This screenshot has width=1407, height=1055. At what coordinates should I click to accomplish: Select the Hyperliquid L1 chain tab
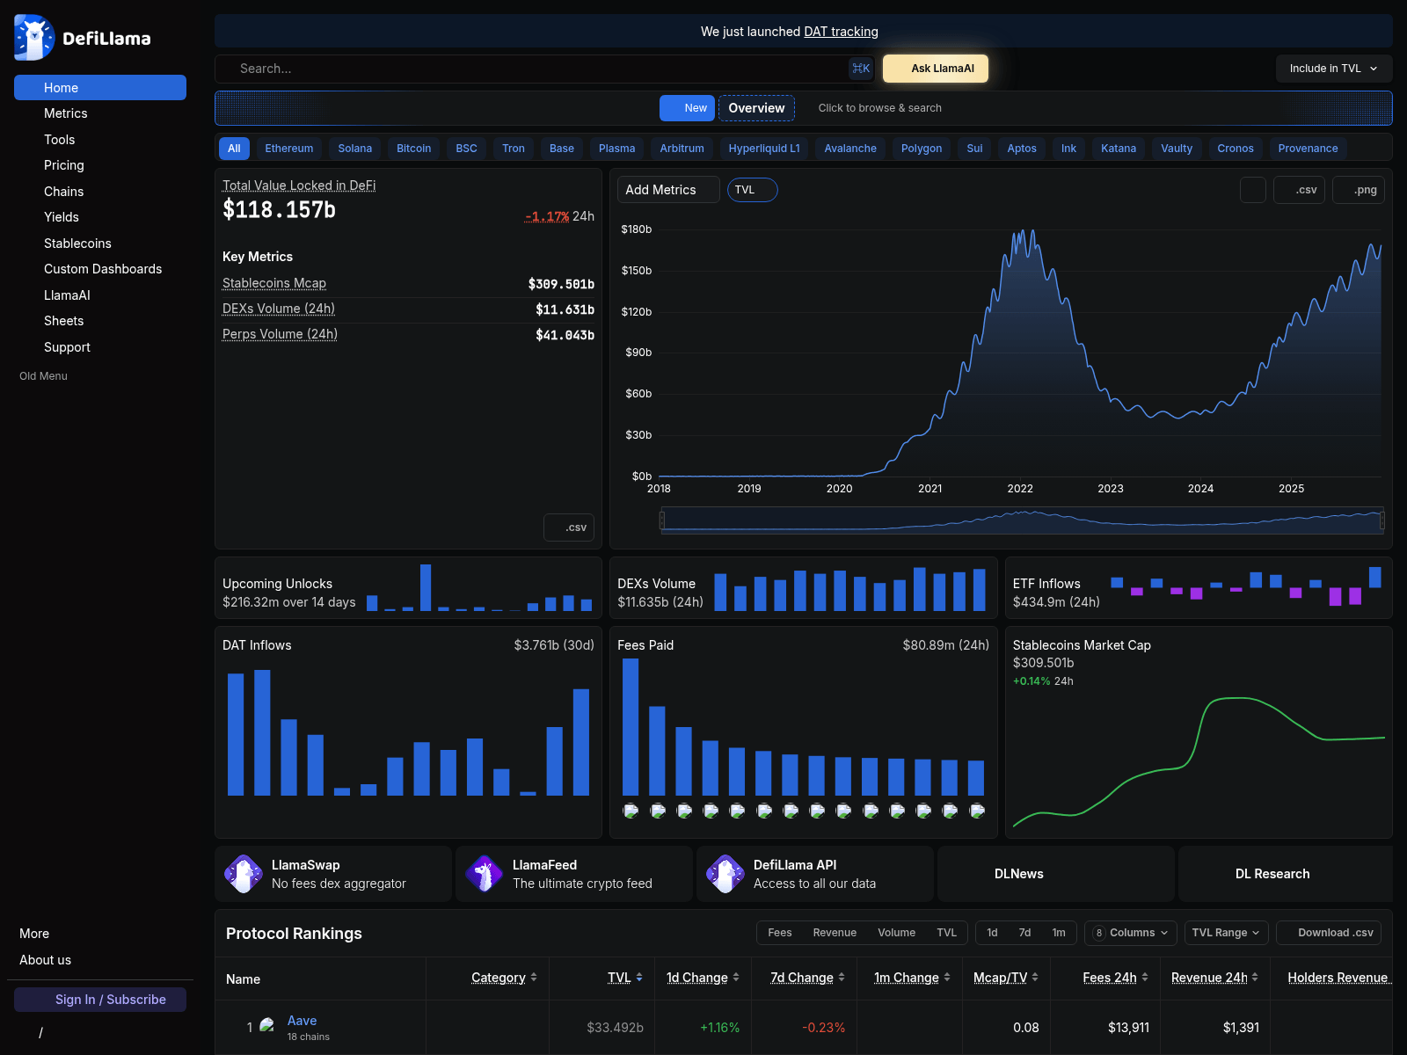point(764,149)
